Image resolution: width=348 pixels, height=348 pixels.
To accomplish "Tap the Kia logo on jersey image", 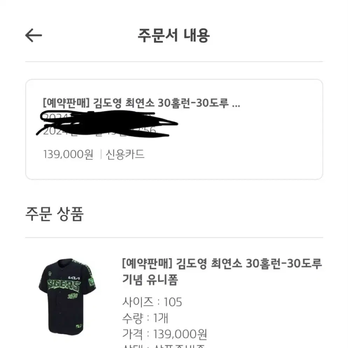I will [74, 278].
